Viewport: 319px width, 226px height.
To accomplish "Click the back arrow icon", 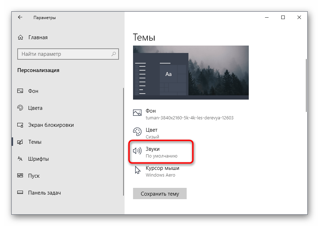I will (x=20, y=17).
